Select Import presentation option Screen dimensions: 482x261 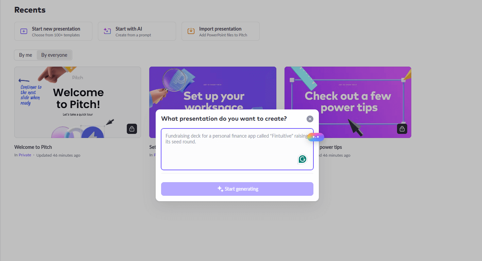[221, 31]
